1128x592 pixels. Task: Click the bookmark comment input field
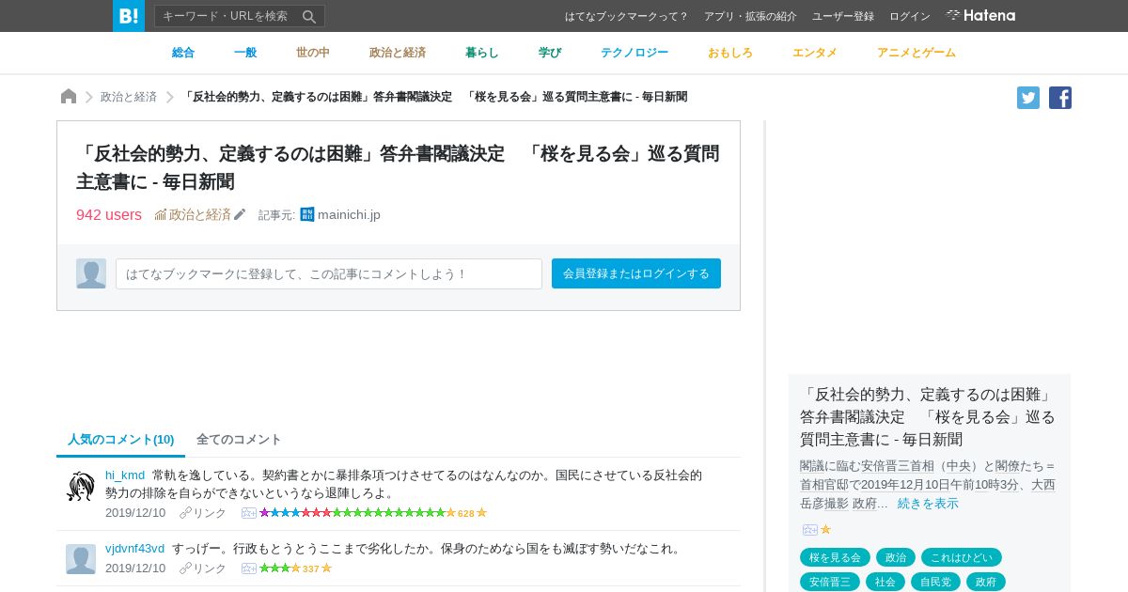coord(329,273)
